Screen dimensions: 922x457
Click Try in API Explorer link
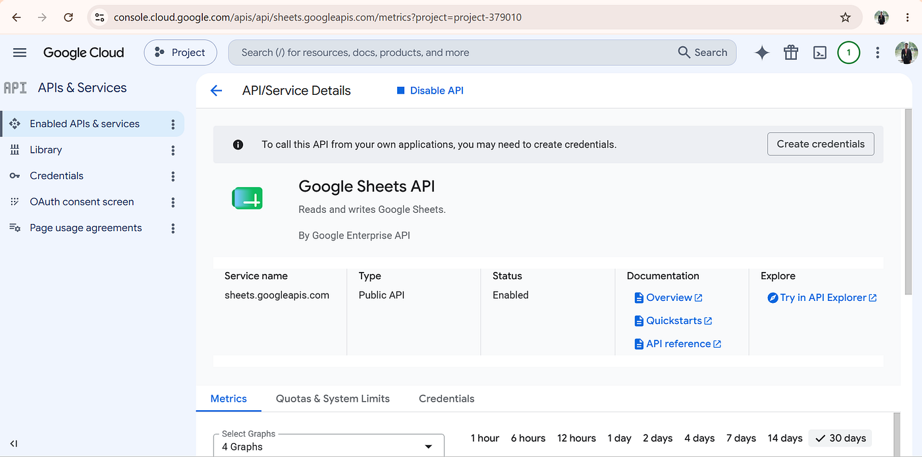(x=823, y=298)
